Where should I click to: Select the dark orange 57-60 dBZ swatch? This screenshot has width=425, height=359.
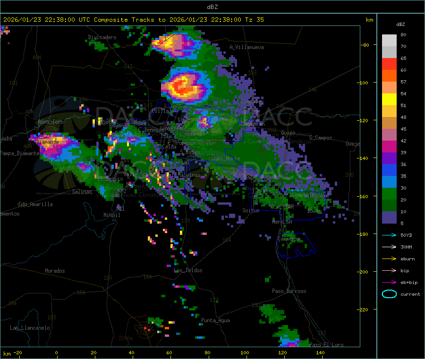click(x=389, y=76)
